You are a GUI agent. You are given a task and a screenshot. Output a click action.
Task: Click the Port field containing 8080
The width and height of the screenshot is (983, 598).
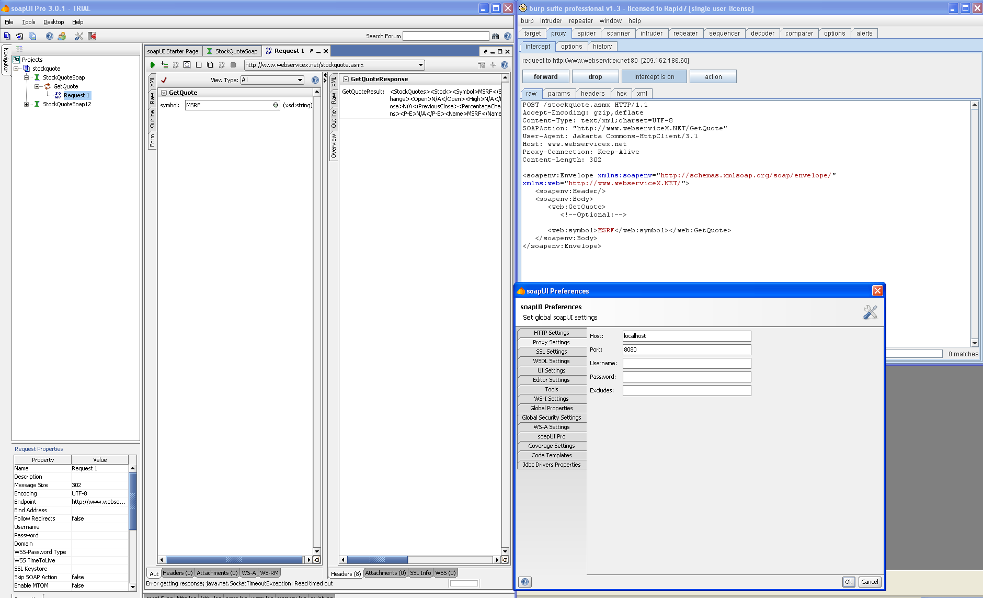[x=687, y=349]
